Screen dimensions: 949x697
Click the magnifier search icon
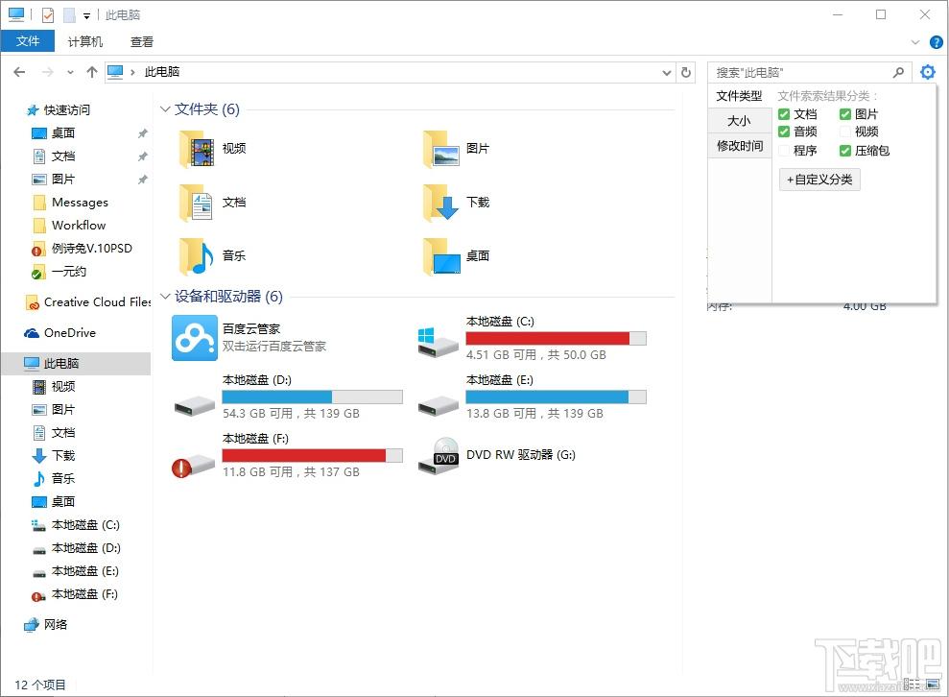point(899,72)
